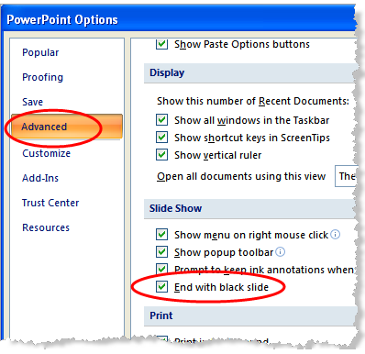Open Trust Center settings
The image size is (365, 354).
50,203
